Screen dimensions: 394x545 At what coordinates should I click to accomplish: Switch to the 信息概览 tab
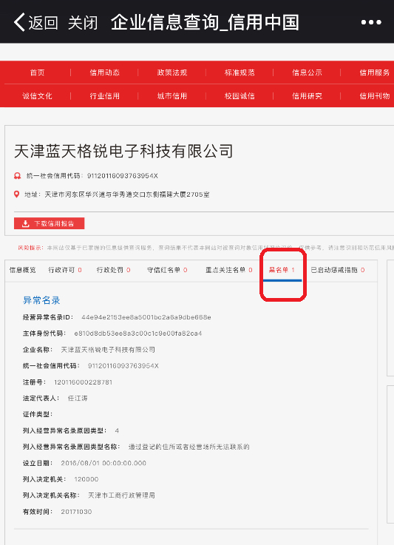click(x=23, y=270)
